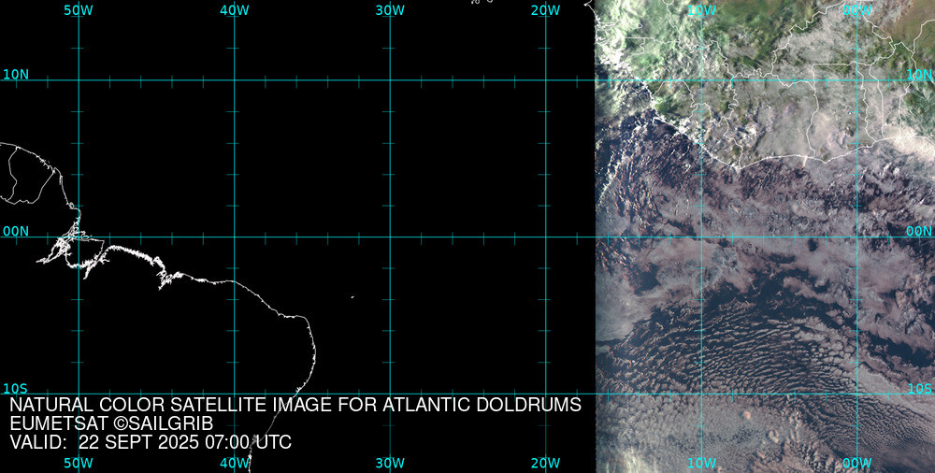Image resolution: width=935 pixels, height=473 pixels.
Task: Click the 10N latitude label on right edge
Action: click(x=919, y=74)
